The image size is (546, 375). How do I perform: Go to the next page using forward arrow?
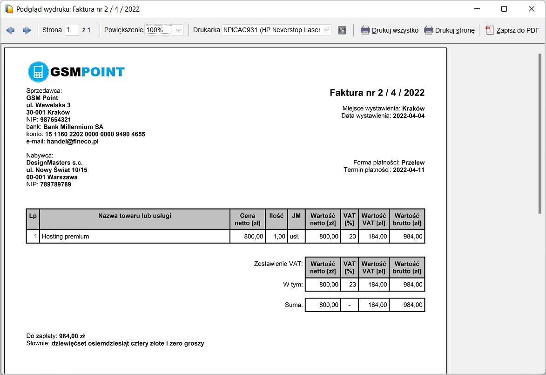pyautogui.click(x=27, y=30)
